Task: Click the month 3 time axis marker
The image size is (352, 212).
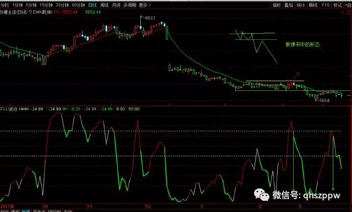Action: click(299, 206)
